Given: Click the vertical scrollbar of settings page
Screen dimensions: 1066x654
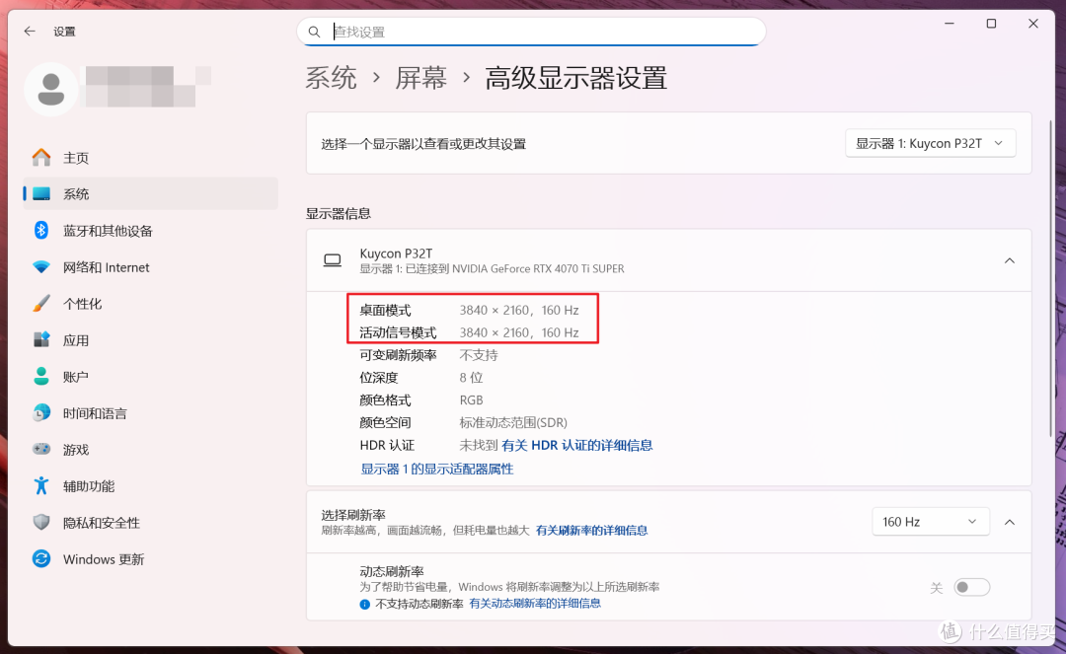Looking at the screenshot, I should pos(1051,278).
